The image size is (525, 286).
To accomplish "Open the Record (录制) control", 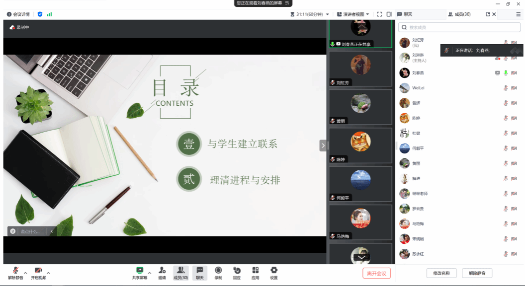I will click(218, 271).
